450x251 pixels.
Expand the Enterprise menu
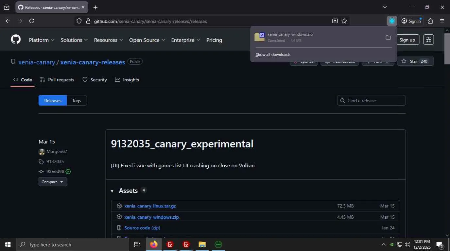186,40
